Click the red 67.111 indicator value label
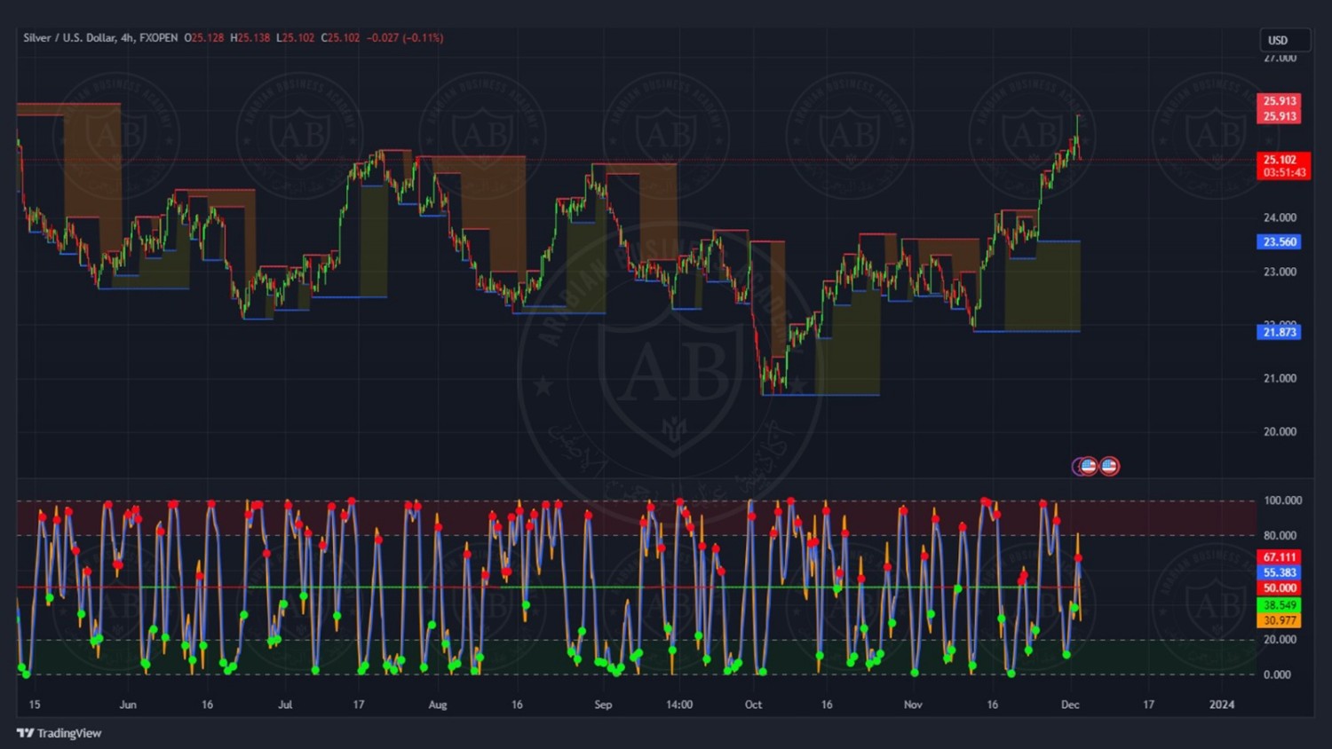1332x749 pixels. click(1280, 557)
